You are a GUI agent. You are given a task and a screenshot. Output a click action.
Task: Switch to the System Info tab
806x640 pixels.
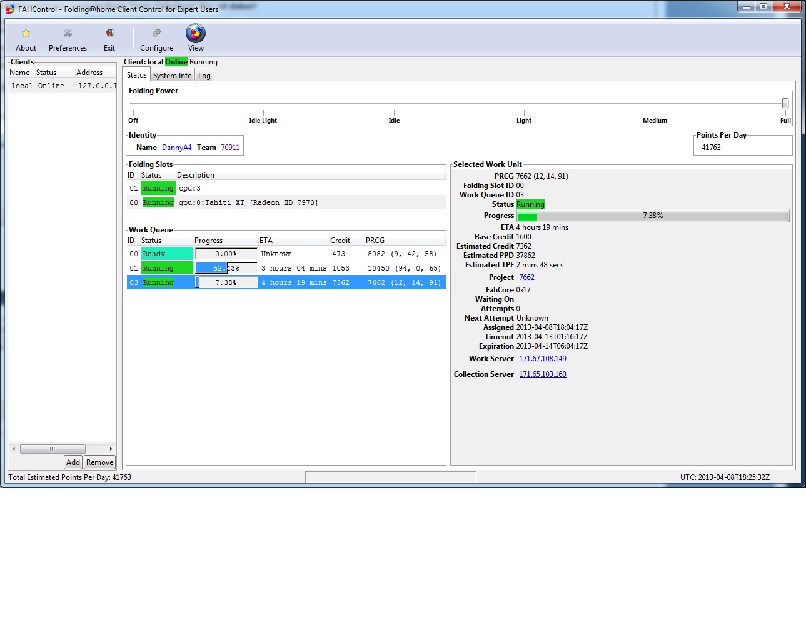pyautogui.click(x=172, y=76)
